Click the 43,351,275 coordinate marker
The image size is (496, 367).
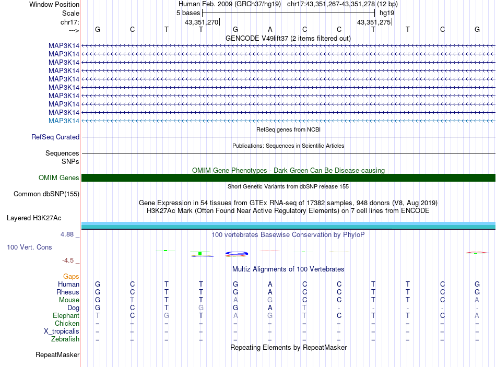tap(374, 22)
